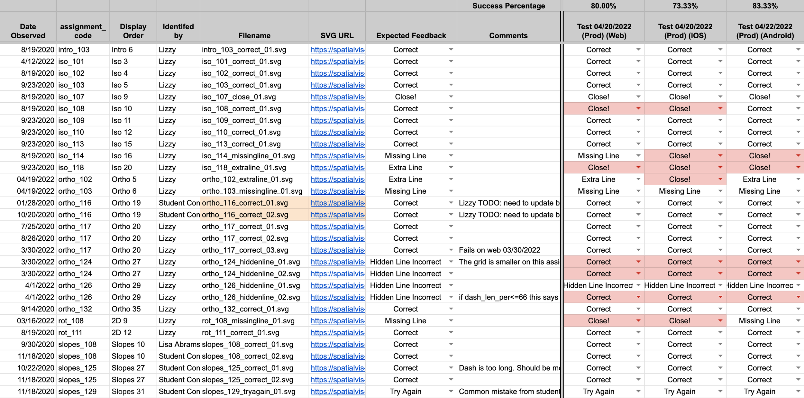This screenshot has width=804, height=398.
Task: Open Android test dropdown in iso_118_extraline_01.svg row
Action: [x=798, y=168]
